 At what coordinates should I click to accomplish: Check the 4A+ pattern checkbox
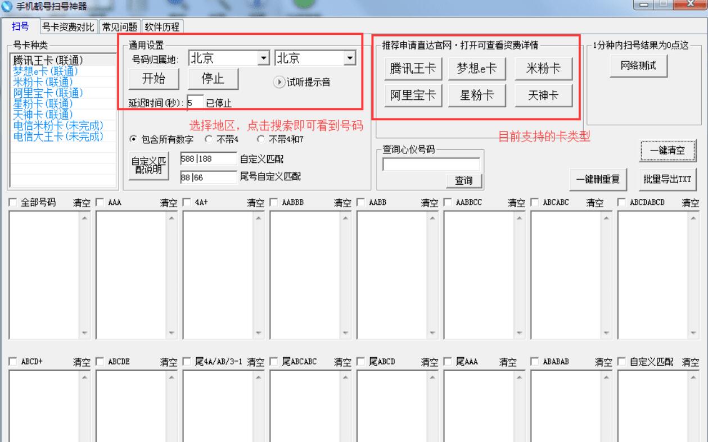click(x=187, y=202)
